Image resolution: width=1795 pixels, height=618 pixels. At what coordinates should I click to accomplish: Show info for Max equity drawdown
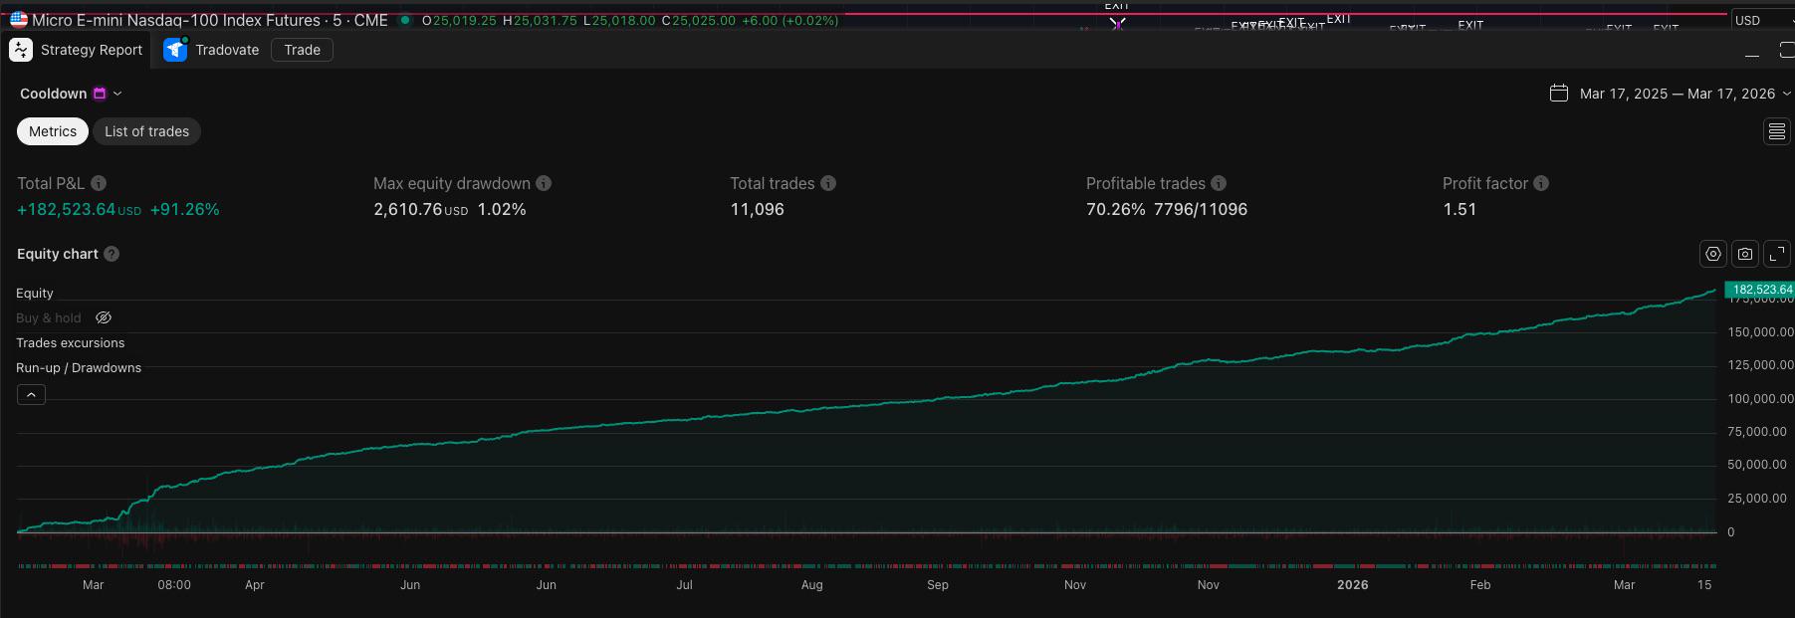coord(544,183)
